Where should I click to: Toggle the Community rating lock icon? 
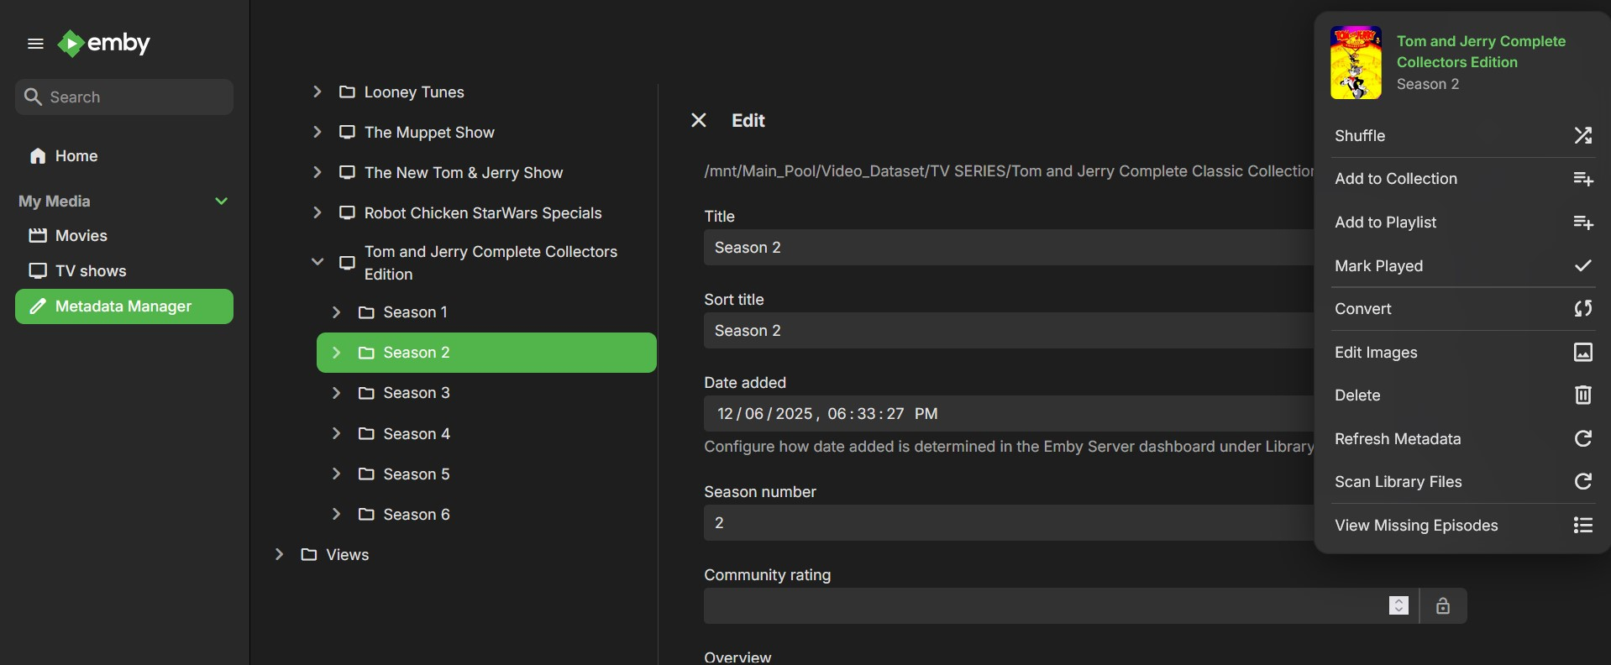[x=1442, y=605]
